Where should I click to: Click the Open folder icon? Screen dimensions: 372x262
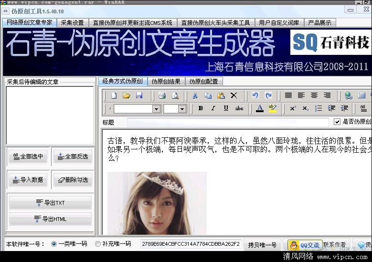pyautogui.click(x=127, y=95)
